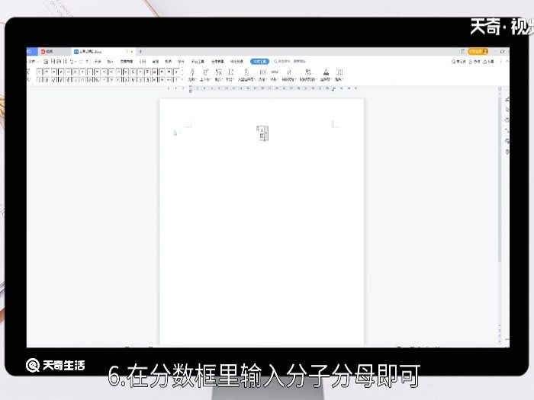Open the Matrix (矩阵) structure gallery
Image resolution: width=534 pixels, height=400 pixels.
click(x=339, y=75)
